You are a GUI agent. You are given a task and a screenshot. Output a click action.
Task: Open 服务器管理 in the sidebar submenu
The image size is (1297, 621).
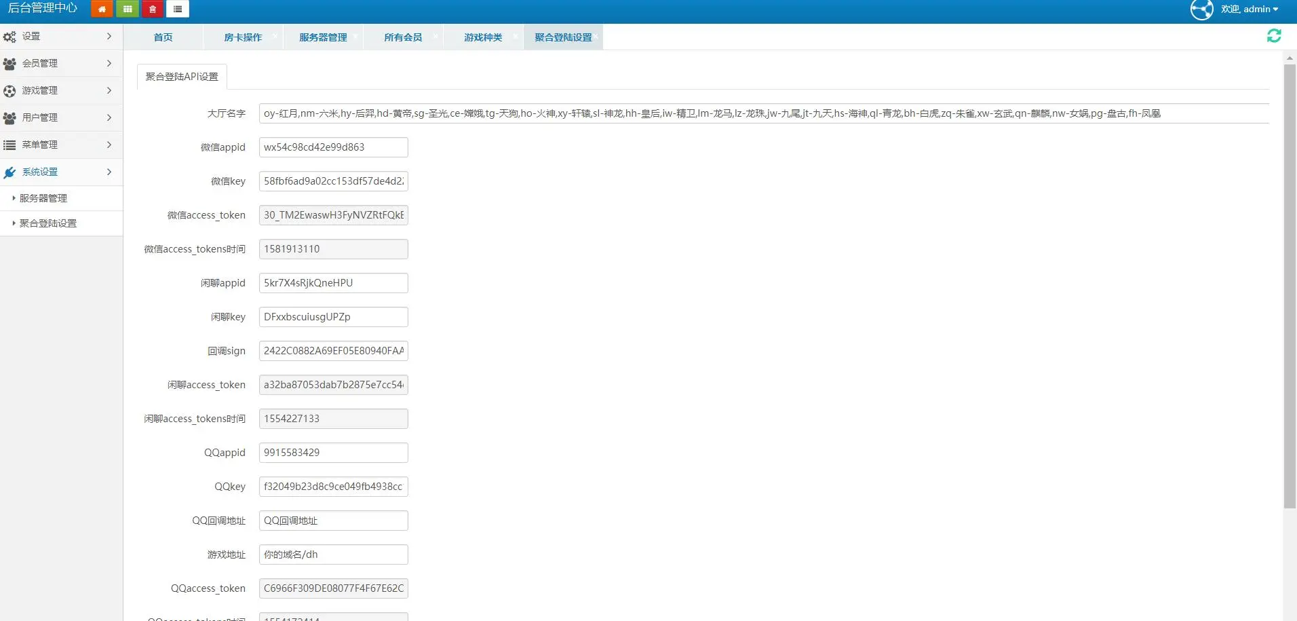pyautogui.click(x=43, y=198)
